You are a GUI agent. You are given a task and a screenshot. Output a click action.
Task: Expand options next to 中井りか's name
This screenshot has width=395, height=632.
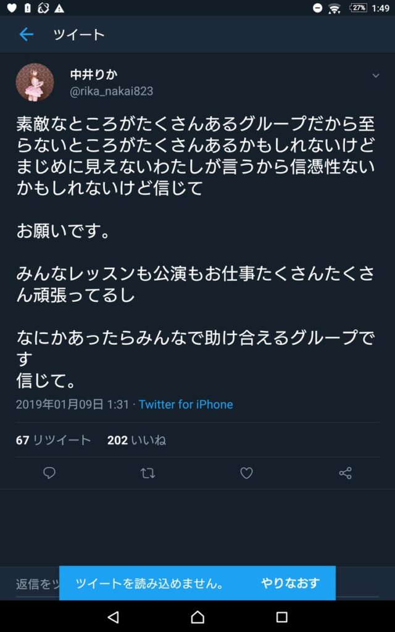coord(375,77)
